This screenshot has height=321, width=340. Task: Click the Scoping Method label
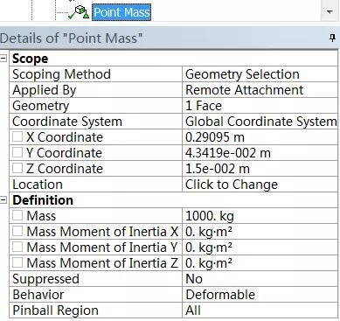pos(61,74)
